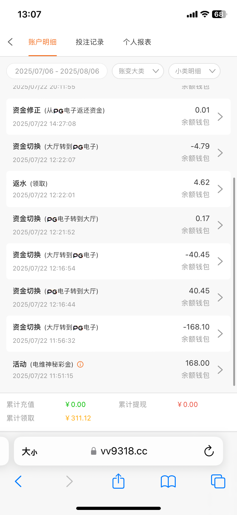Expand the -168.10 资金切换 entry chevron
Image resolution: width=237 pixels, height=515 pixels.
(x=220, y=334)
